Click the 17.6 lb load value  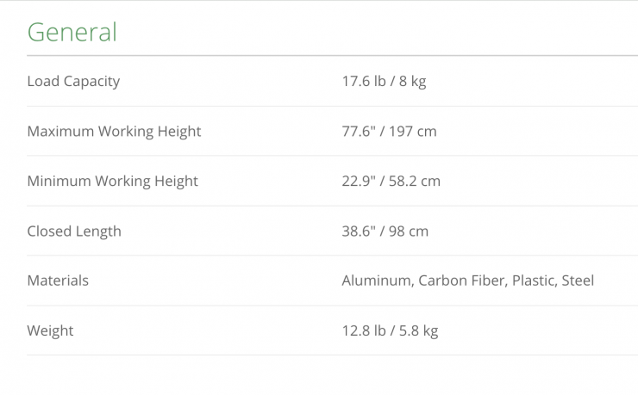[362, 82]
